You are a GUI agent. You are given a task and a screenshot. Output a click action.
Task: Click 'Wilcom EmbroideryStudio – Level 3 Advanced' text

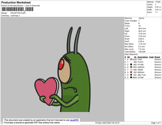pyautogui.click(x=21, y=6)
